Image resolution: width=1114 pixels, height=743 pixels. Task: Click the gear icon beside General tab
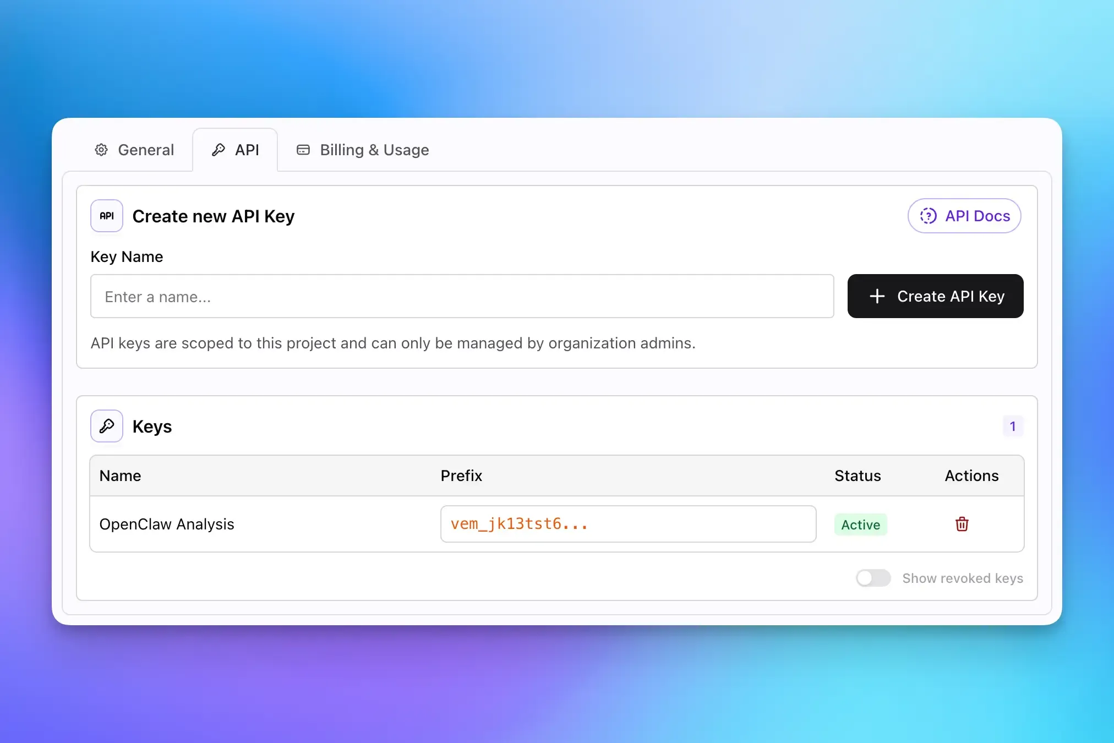click(x=101, y=150)
